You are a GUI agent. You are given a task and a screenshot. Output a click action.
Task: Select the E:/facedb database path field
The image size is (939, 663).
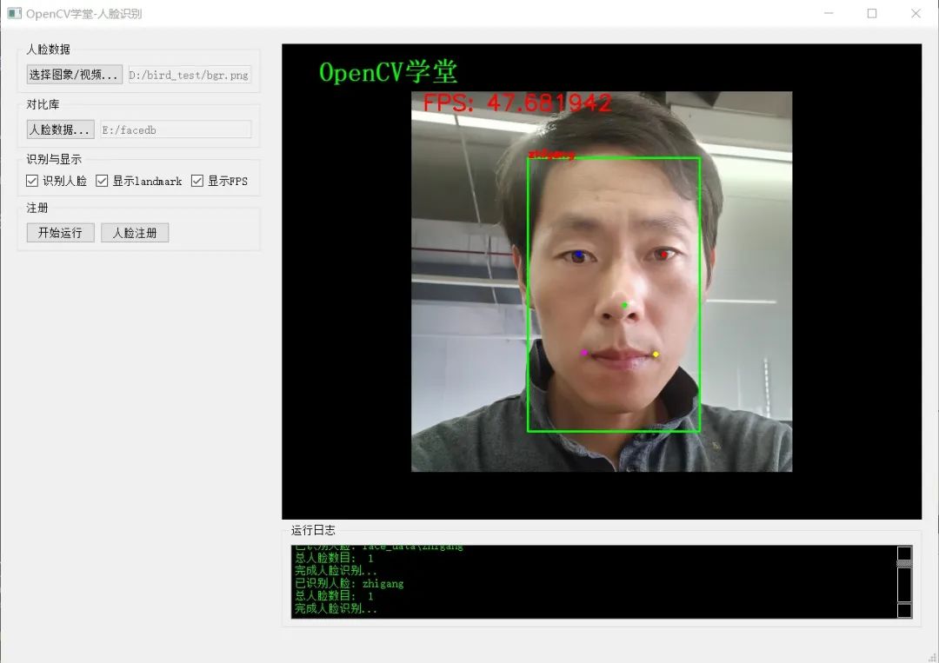pos(176,129)
